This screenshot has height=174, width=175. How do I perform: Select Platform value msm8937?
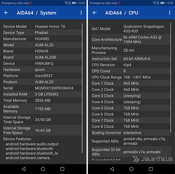[x=44, y=76]
